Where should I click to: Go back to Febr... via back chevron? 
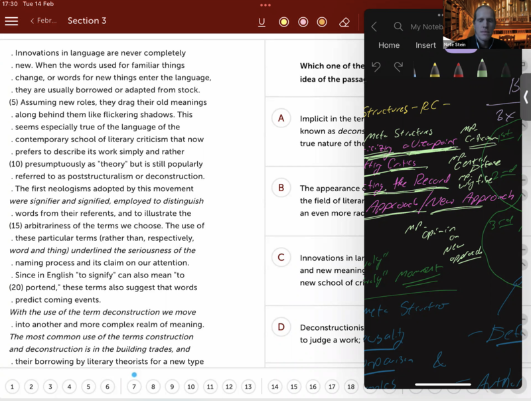point(42,21)
